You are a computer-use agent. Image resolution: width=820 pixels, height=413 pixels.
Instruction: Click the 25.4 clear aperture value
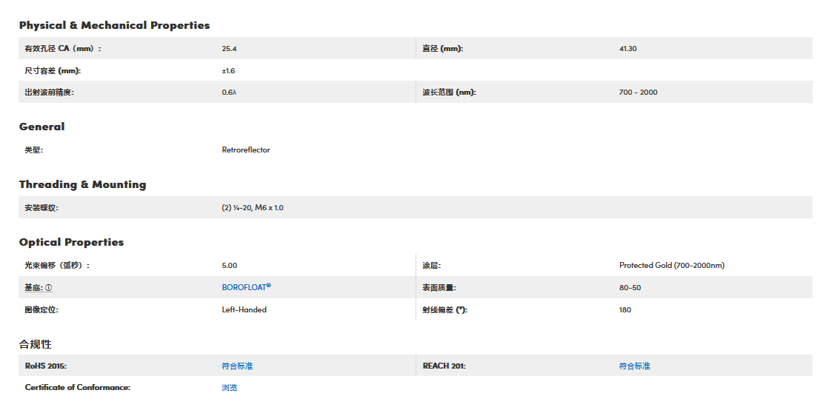[x=229, y=49]
